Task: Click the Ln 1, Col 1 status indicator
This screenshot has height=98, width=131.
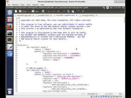Action: coord(109,94)
